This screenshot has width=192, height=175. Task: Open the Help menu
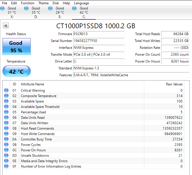tap(66, 3)
